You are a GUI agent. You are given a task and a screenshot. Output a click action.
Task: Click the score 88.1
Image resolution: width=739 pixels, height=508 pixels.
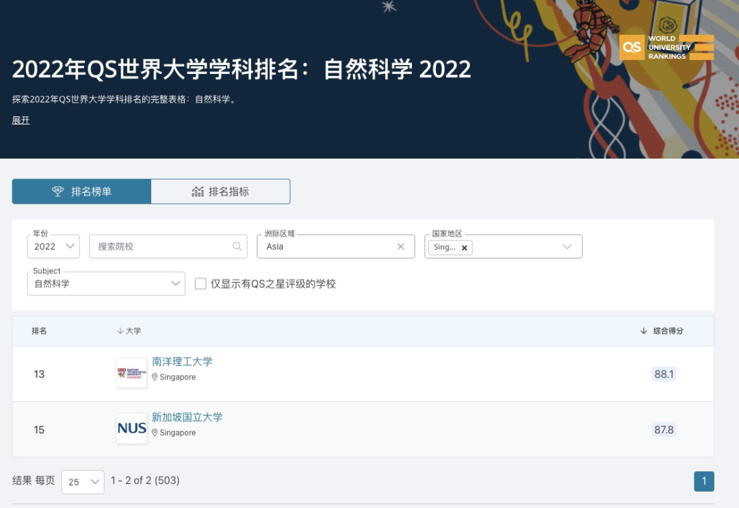(x=664, y=374)
